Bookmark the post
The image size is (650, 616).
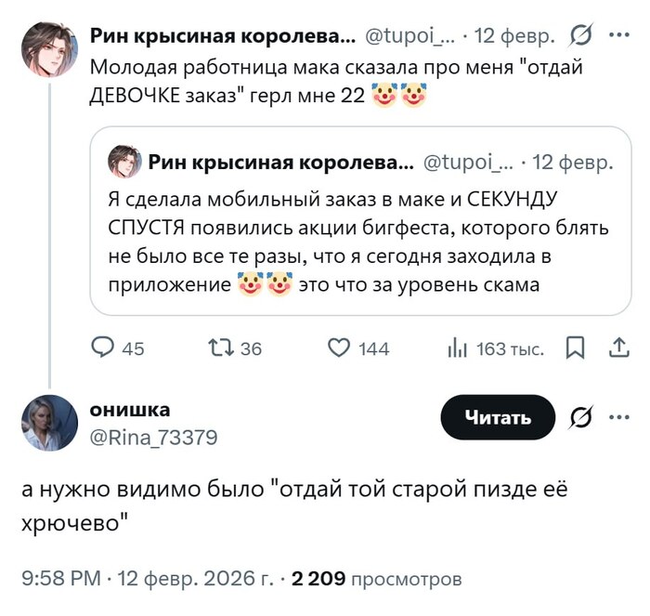pos(575,348)
